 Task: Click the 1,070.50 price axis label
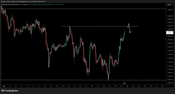point(170,76)
